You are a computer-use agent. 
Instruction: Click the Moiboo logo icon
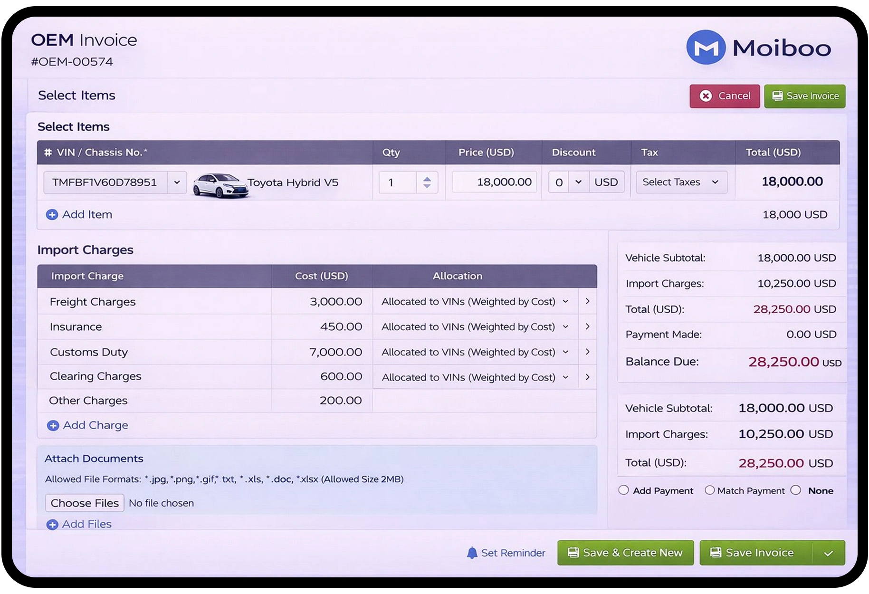pos(706,48)
